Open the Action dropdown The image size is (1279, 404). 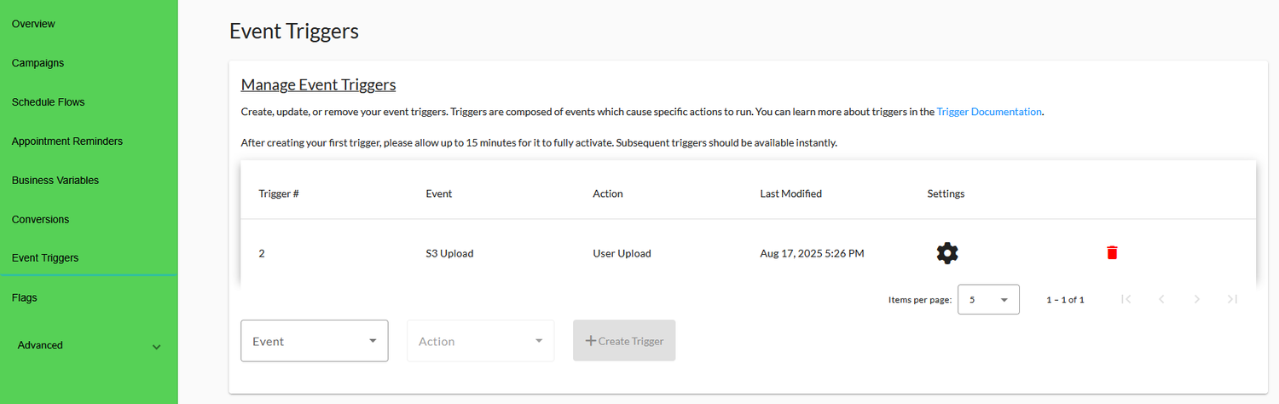tap(480, 341)
